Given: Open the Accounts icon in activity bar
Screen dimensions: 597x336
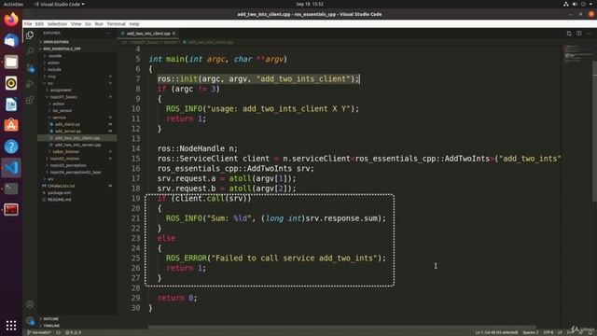Looking at the screenshot, I should (x=30, y=304).
